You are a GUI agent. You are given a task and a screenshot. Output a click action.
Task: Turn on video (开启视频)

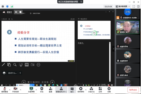pos(15,90)
